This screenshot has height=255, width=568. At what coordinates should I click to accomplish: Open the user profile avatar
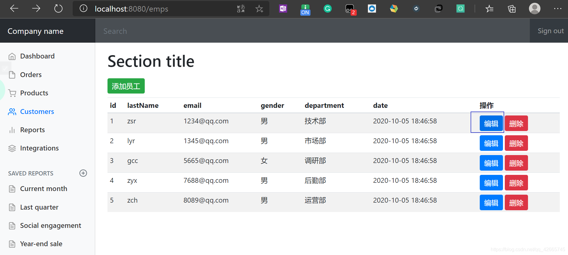[x=535, y=9]
